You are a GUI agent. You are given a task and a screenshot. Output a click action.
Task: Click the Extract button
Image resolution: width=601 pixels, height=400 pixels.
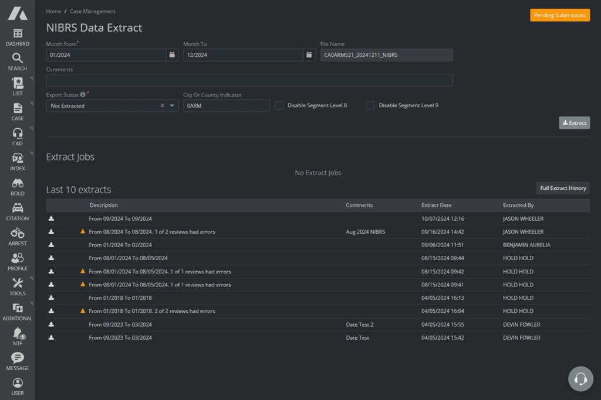574,122
